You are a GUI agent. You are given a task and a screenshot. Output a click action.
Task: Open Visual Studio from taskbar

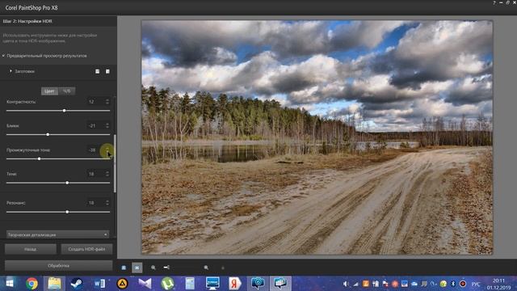[145, 284]
